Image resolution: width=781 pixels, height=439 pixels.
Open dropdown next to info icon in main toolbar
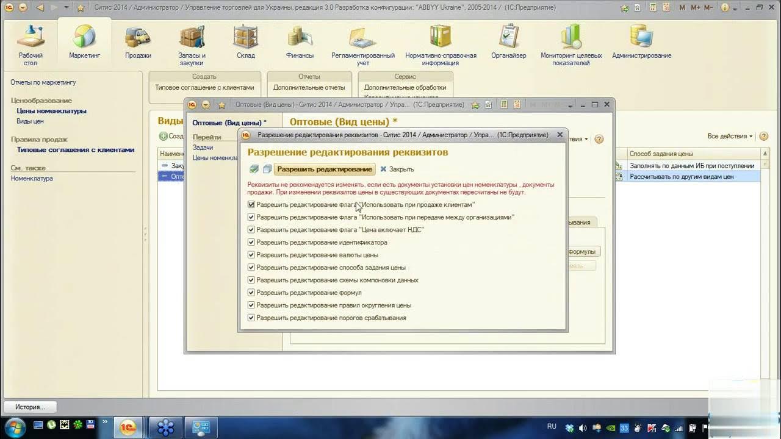click(x=736, y=8)
